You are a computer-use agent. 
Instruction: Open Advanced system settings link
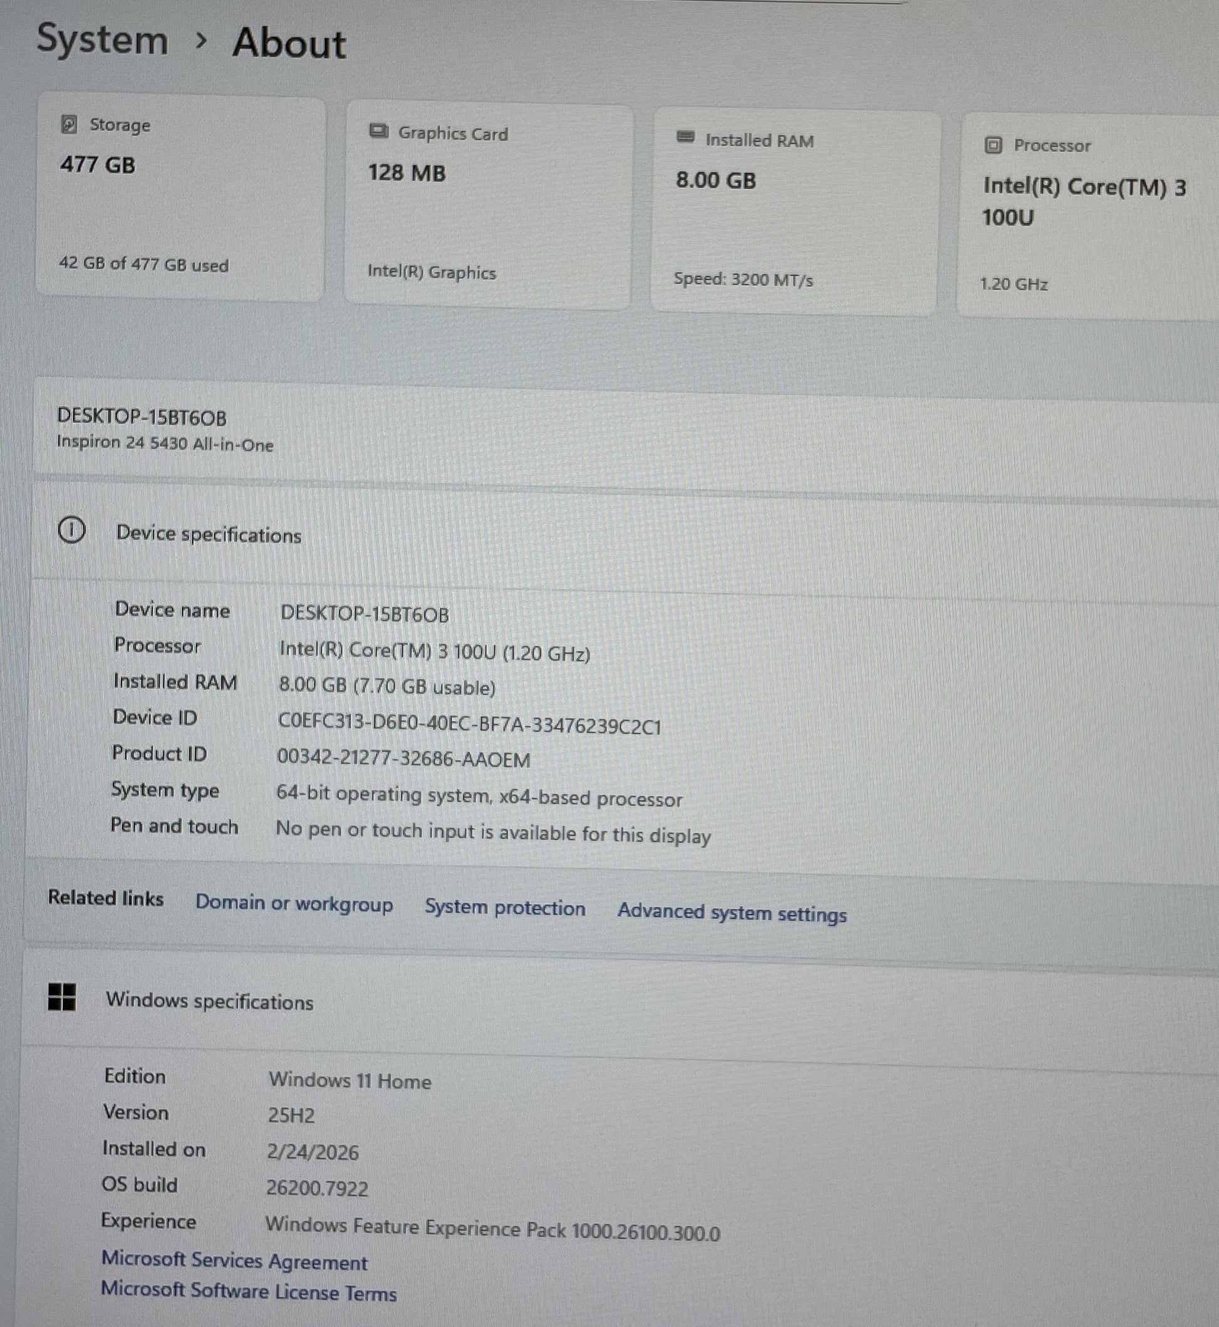732,913
